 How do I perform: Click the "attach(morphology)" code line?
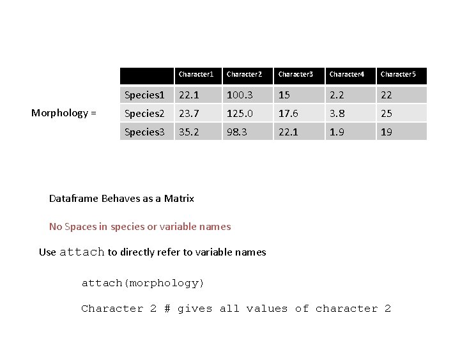[x=142, y=283]
